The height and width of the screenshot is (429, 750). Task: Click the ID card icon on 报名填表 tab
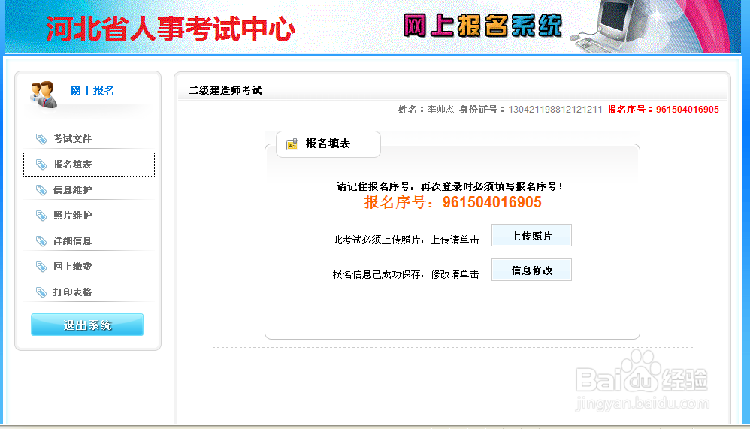tap(292, 144)
